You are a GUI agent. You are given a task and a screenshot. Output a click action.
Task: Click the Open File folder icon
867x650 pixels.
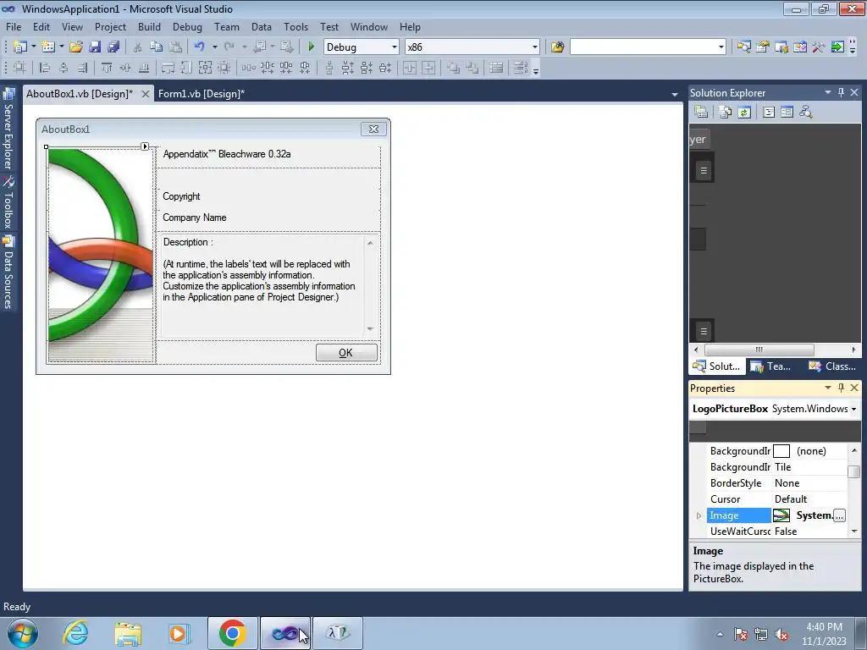[75, 47]
